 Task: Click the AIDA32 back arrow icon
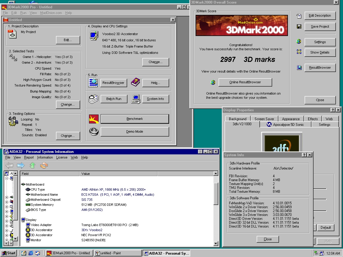coord(9,165)
